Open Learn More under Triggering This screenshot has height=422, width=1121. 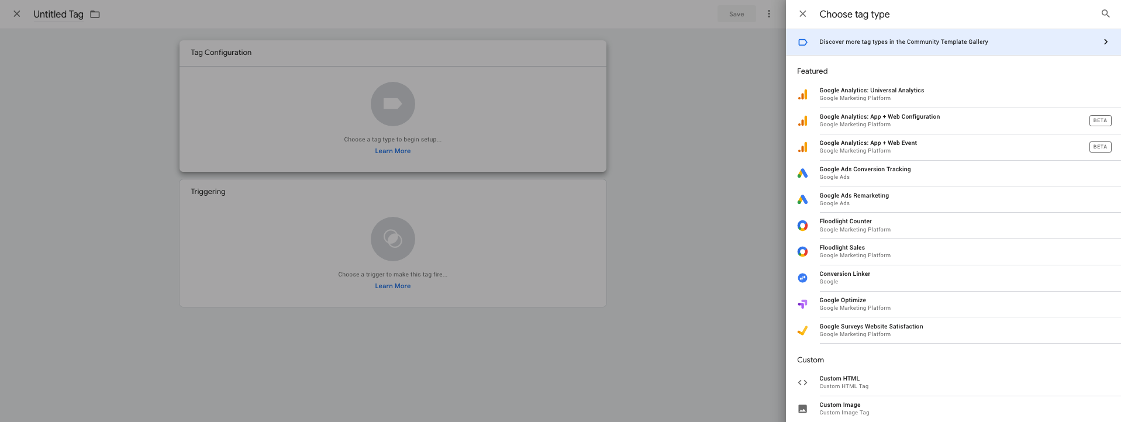393,286
